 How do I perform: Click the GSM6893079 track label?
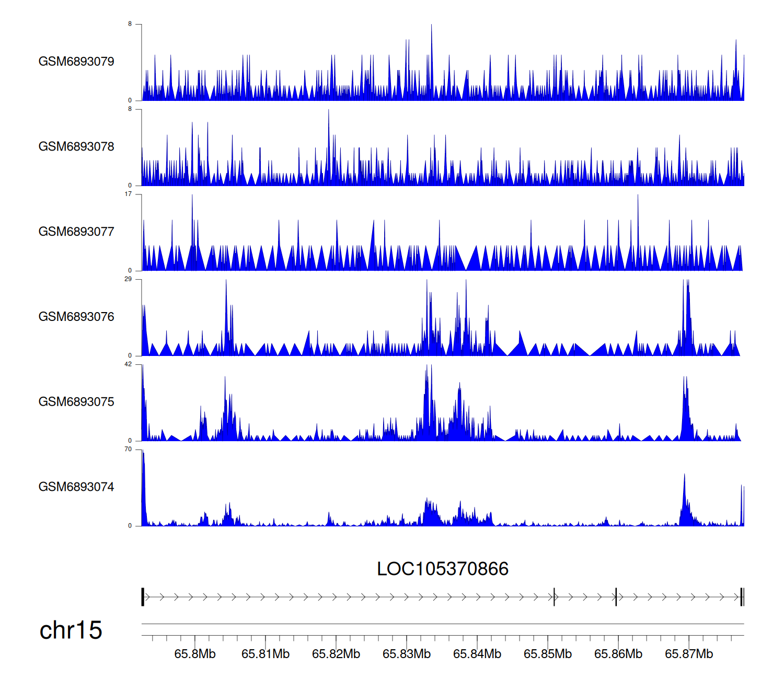pos(76,62)
